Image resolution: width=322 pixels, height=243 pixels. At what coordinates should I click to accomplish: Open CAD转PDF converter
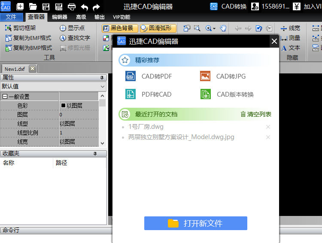coord(149,76)
